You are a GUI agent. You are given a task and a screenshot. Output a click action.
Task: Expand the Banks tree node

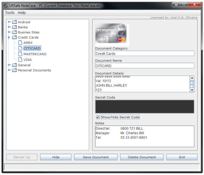(9, 27)
